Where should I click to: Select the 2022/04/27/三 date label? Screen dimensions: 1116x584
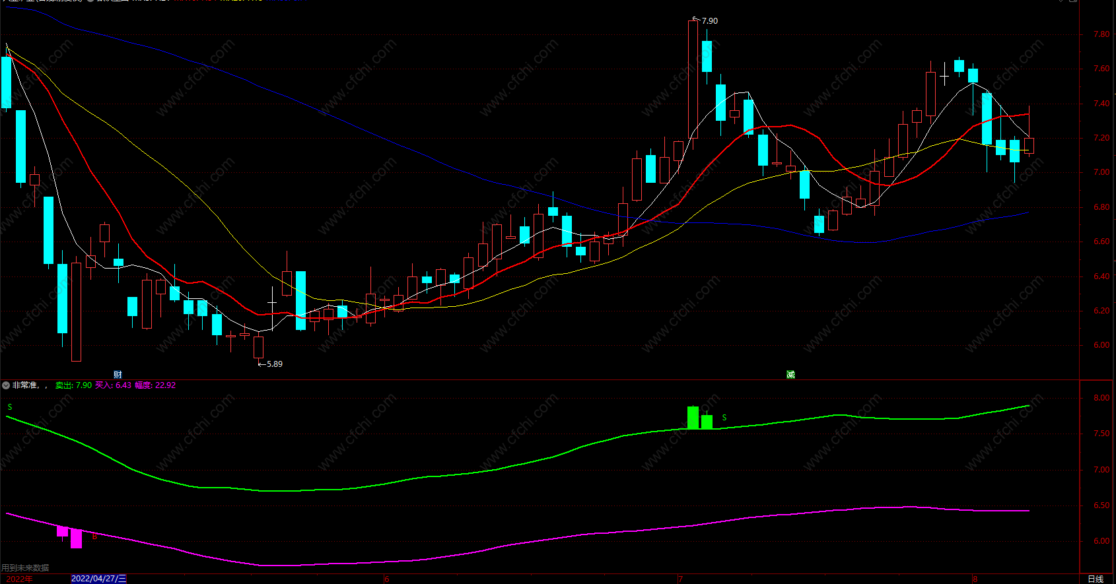point(98,579)
